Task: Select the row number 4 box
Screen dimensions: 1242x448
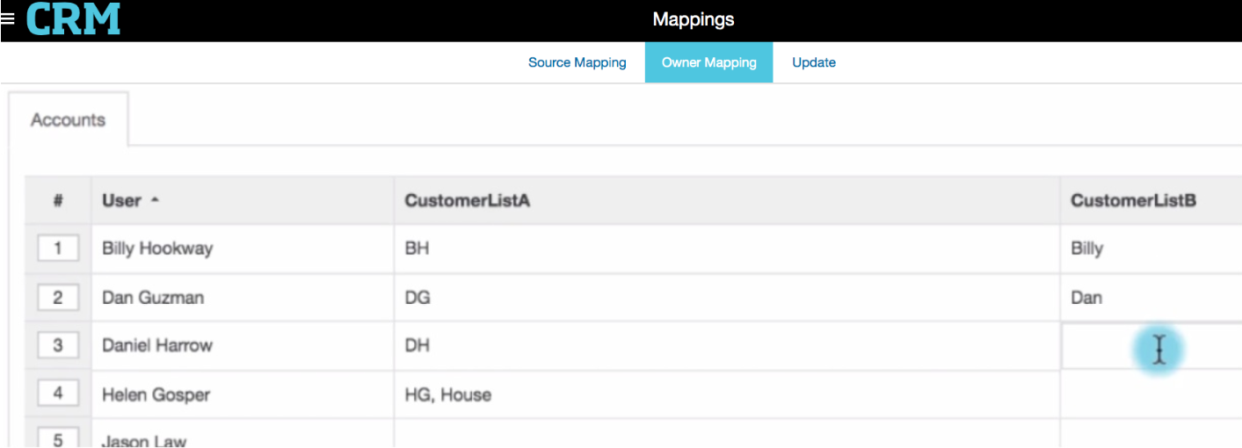Action: [58, 394]
